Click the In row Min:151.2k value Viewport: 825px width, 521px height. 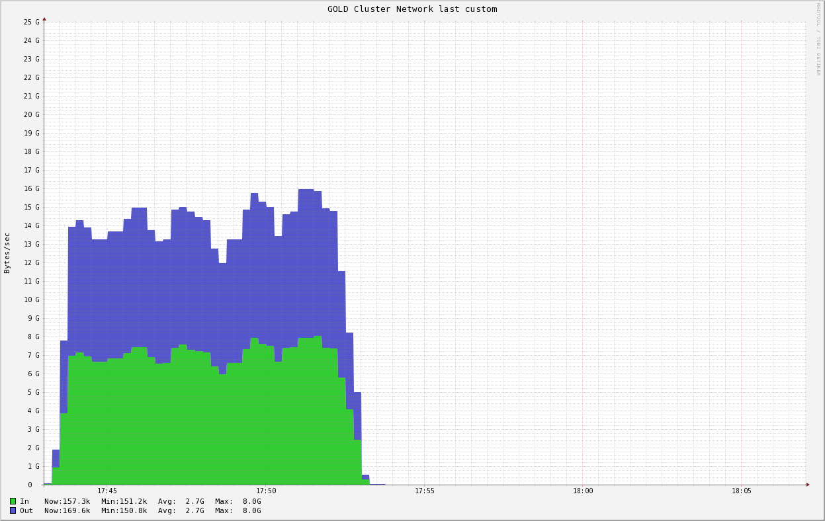pos(124,501)
